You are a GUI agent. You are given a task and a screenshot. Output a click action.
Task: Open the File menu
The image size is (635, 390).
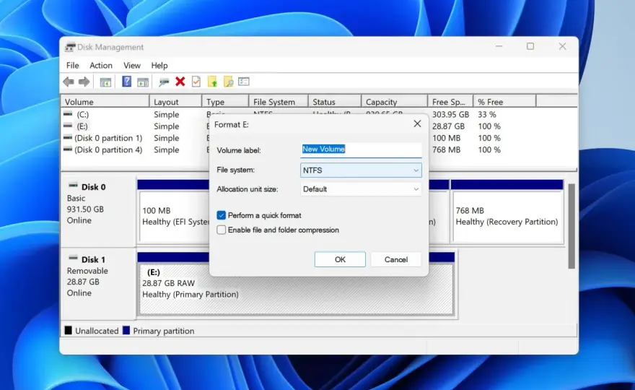click(72, 65)
